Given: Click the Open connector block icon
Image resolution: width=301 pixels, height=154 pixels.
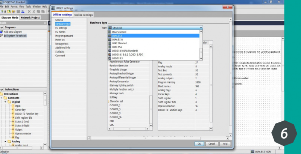Looking at the screenshot, I should click(x=13, y=133).
